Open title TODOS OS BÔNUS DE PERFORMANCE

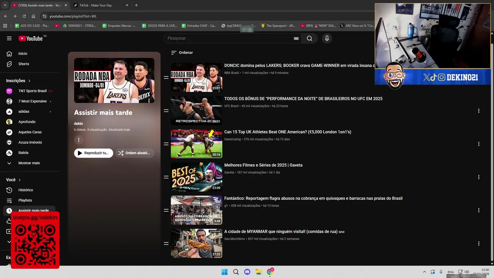(303, 99)
